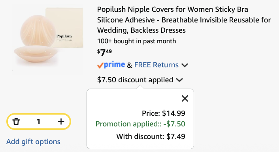Click the Price: $14.99 line
This screenshot has height=152, width=279.
(163, 113)
